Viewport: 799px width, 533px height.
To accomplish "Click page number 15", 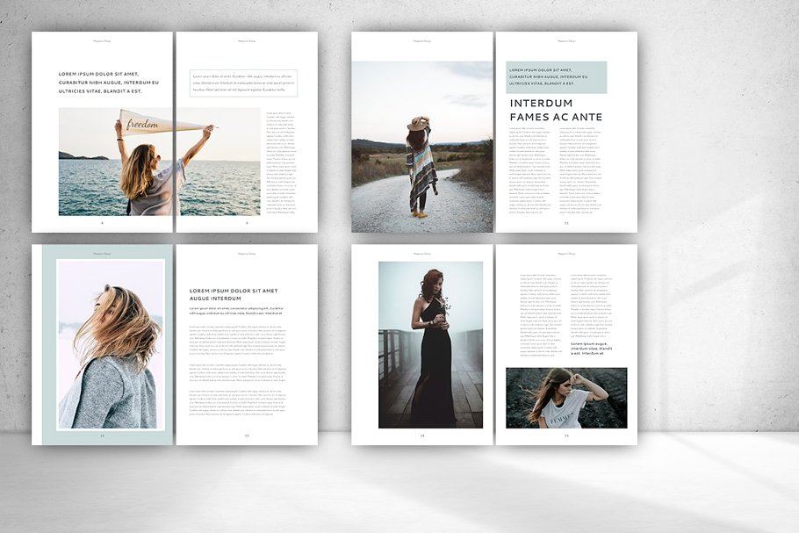I will tap(566, 436).
